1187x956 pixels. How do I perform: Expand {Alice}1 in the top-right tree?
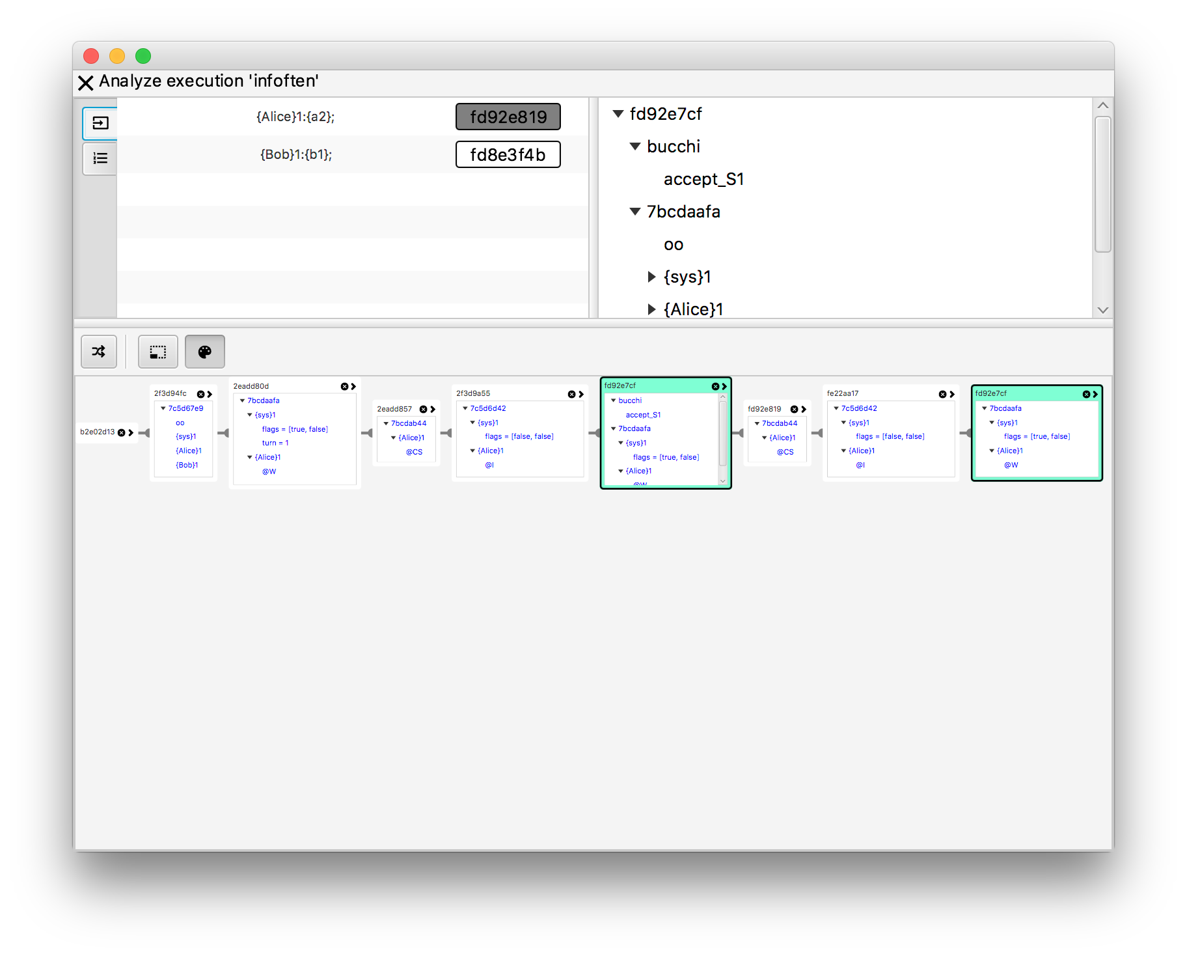(x=651, y=309)
